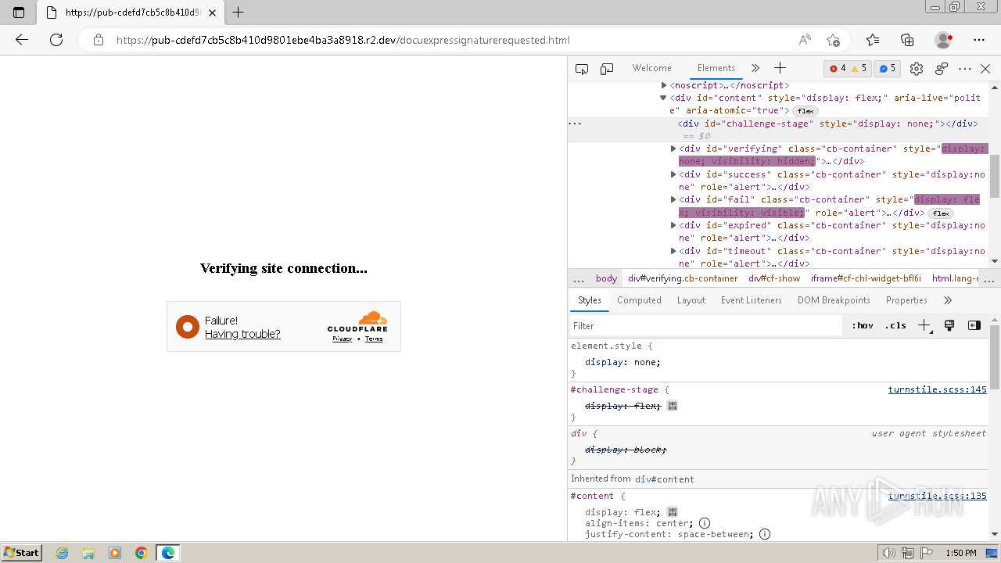Open Cloudflare Privacy link
The image size is (1001, 563).
342,339
